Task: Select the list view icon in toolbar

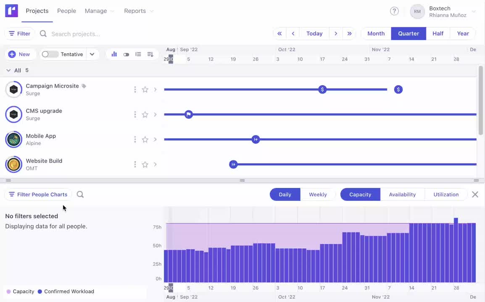Action: [x=138, y=54]
